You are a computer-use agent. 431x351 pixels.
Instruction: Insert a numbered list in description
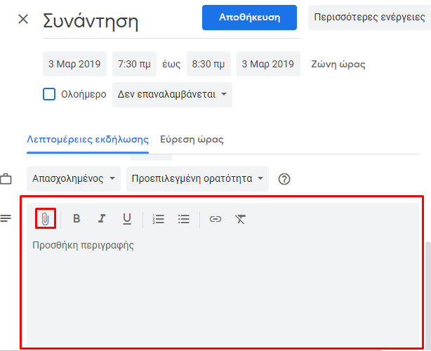tap(159, 219)
